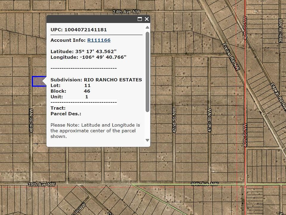Open account link R111166
Image resolution: width=286 pixels, height=215 pixels.
click(99, 40)
